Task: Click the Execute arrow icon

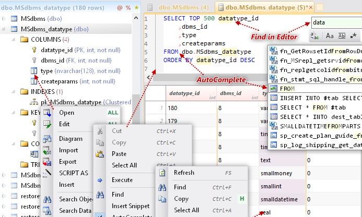Action: [x=100, y=180]
